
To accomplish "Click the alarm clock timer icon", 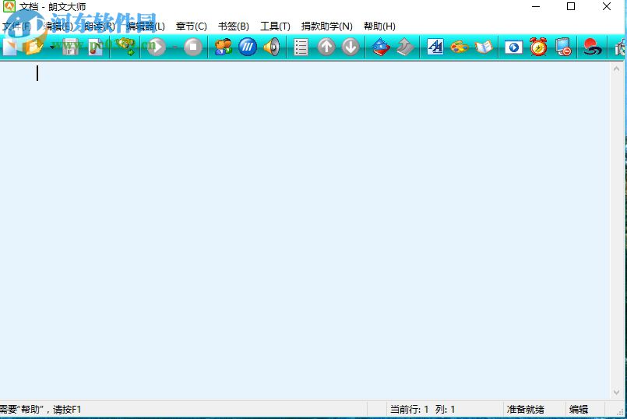I will [539, 48].
